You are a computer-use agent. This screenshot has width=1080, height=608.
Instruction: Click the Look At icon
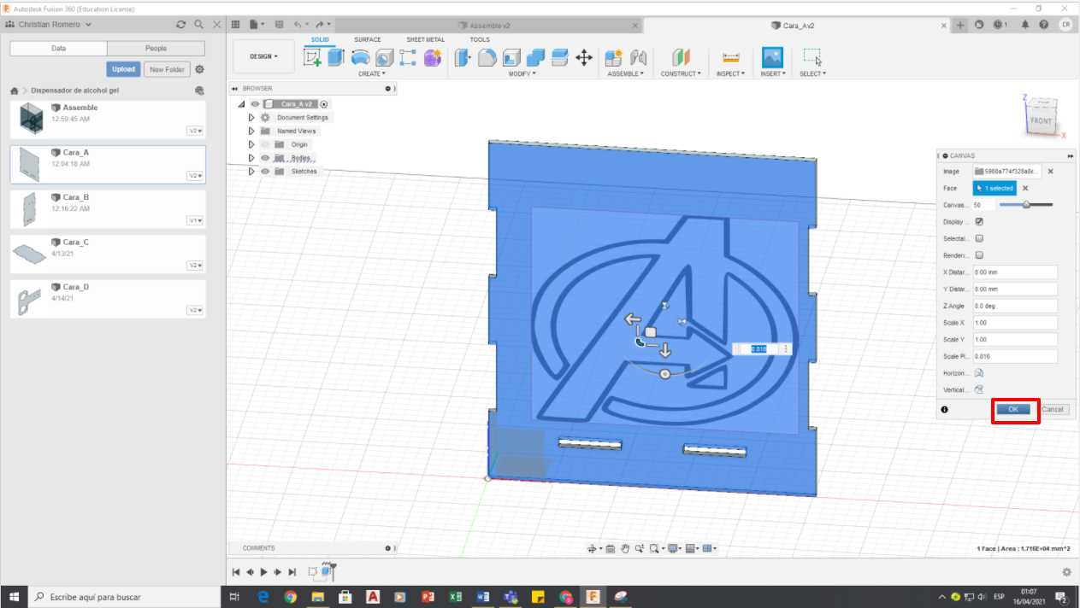[x=610, y=548]
